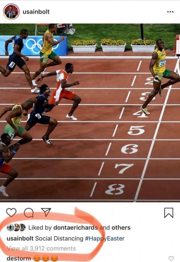The image size is (180, 262).
Task: View all 3,912 comments
Action: pyautogui.click(x=41, y=248)
